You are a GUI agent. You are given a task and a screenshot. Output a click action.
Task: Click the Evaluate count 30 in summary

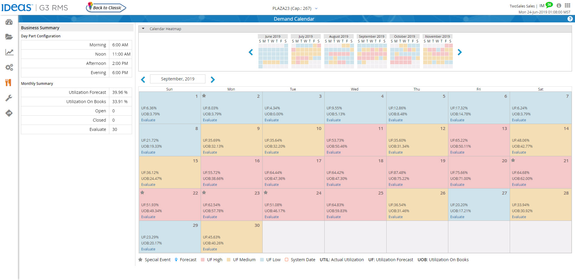coord(115,129)
